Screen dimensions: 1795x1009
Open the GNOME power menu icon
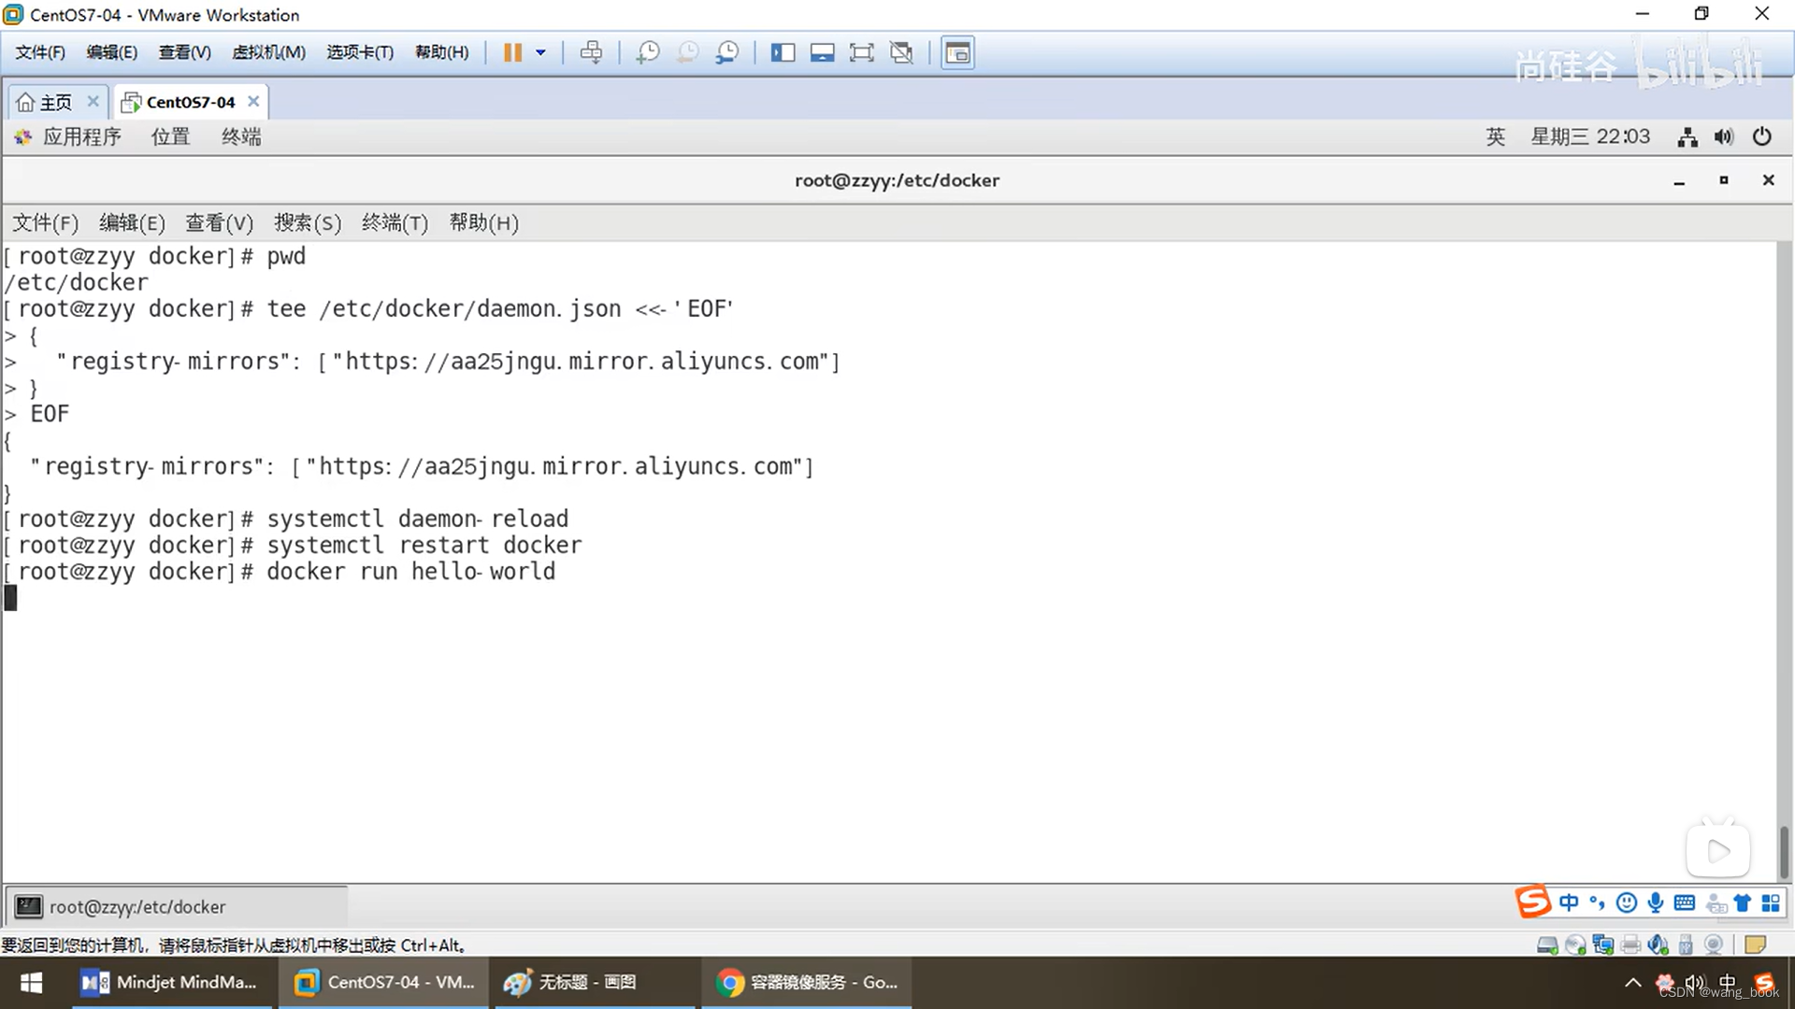coord(1762,137)
